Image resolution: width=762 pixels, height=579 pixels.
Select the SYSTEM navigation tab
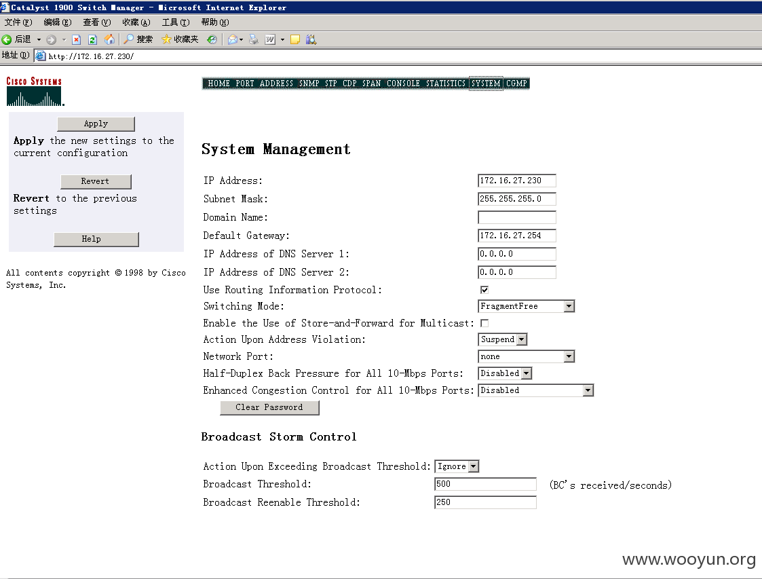tap(486, 83)
